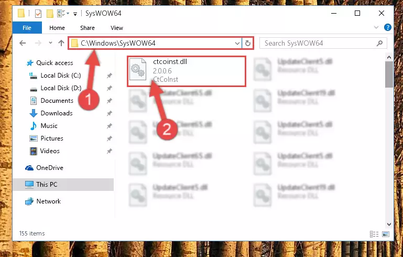Screen dimensions: 403x257
Task: Click the vertical scrollbar thumb
Action: coord(389,74)
